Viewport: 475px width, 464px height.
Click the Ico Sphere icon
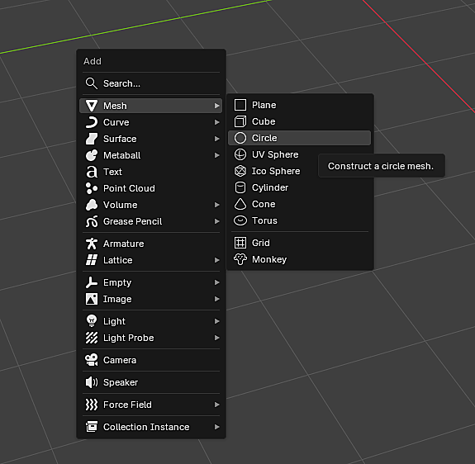[x=240, y=171]
